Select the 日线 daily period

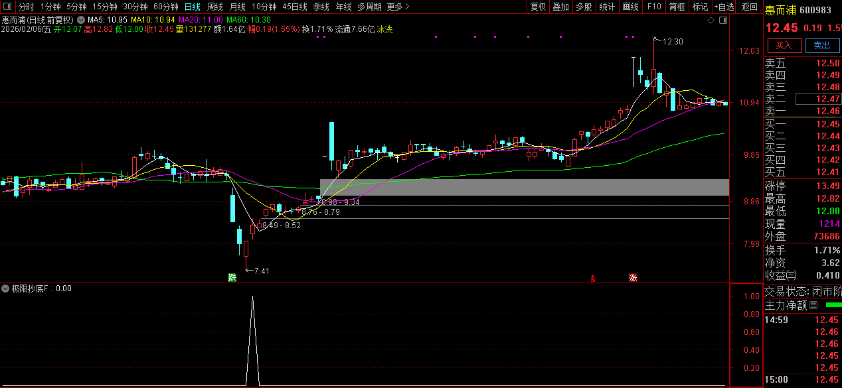click(192, 7)
